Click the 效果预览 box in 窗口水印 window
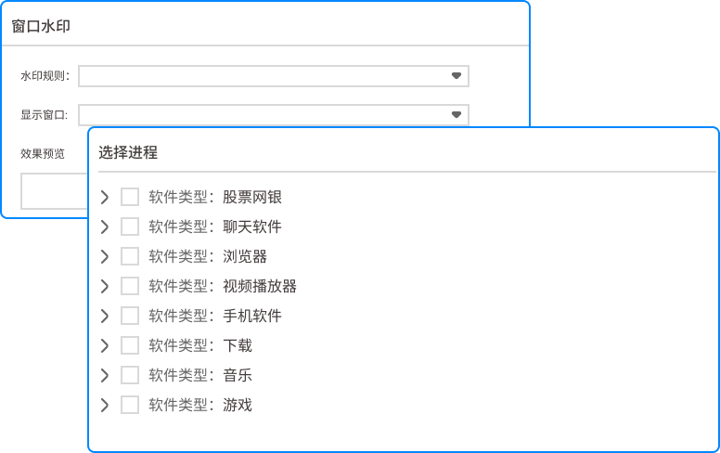Screen dimensions: 720x453 click(54, 191)
